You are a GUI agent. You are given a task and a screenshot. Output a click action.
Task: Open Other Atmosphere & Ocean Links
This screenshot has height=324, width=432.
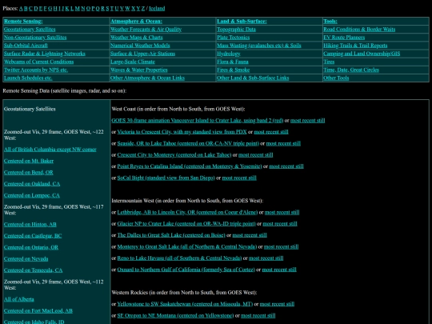click(147, 78)
